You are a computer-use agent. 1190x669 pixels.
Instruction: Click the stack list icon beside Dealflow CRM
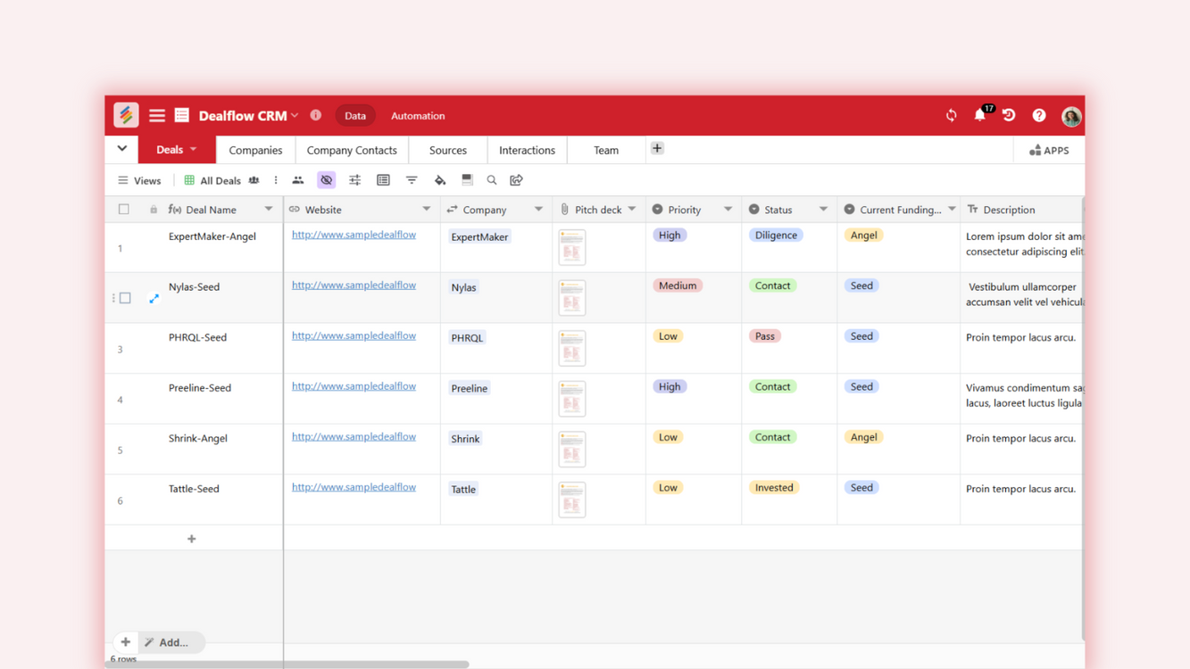182,115
